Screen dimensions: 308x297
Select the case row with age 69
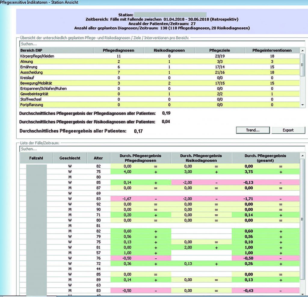coord(159,193)
